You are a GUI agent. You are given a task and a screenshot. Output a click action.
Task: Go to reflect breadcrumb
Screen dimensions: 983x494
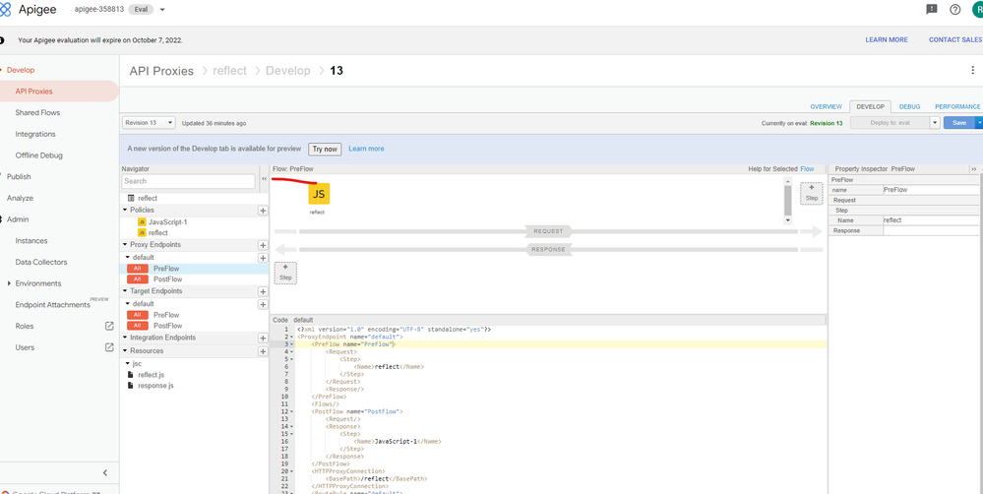coord(229,71)
